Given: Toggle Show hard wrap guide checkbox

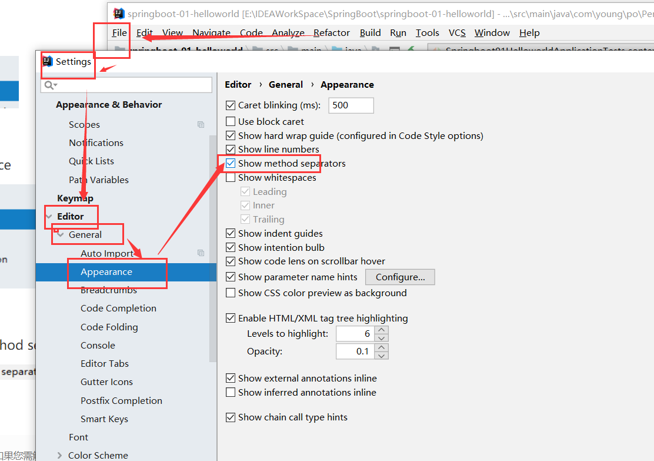Looking at the screenshot, I should point(230,136).
